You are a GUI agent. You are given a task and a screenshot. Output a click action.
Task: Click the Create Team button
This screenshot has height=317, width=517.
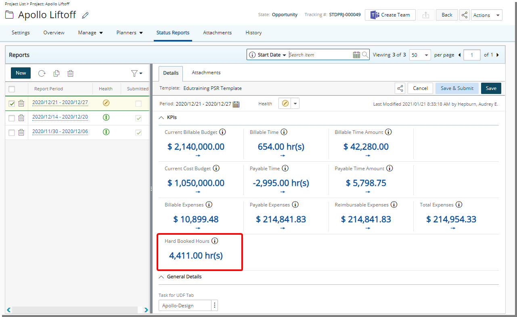(390, 15)
